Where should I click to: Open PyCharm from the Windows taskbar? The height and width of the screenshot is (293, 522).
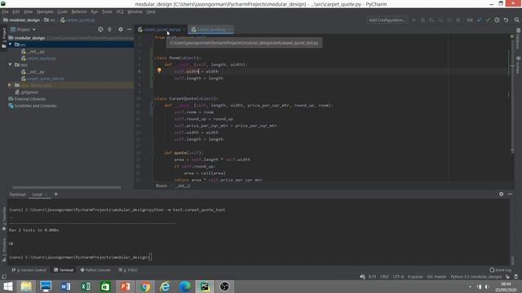coord(205,286)
